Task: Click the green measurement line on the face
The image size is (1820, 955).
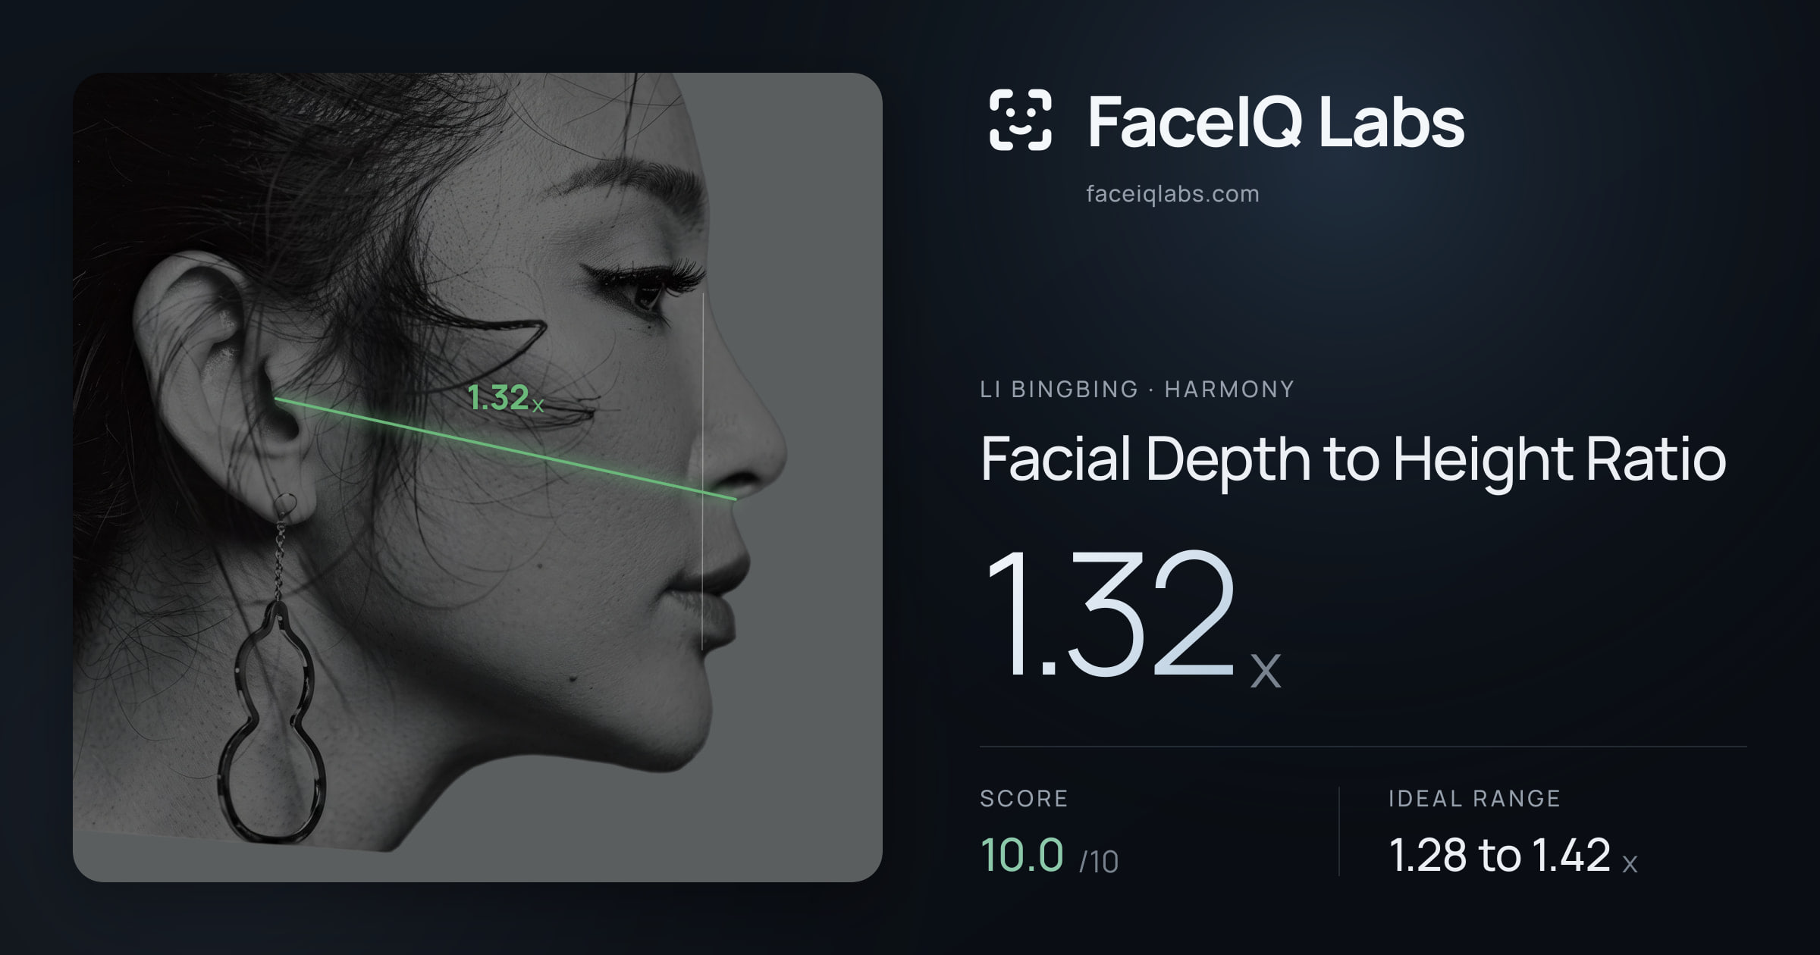Action: coord(505,449)
